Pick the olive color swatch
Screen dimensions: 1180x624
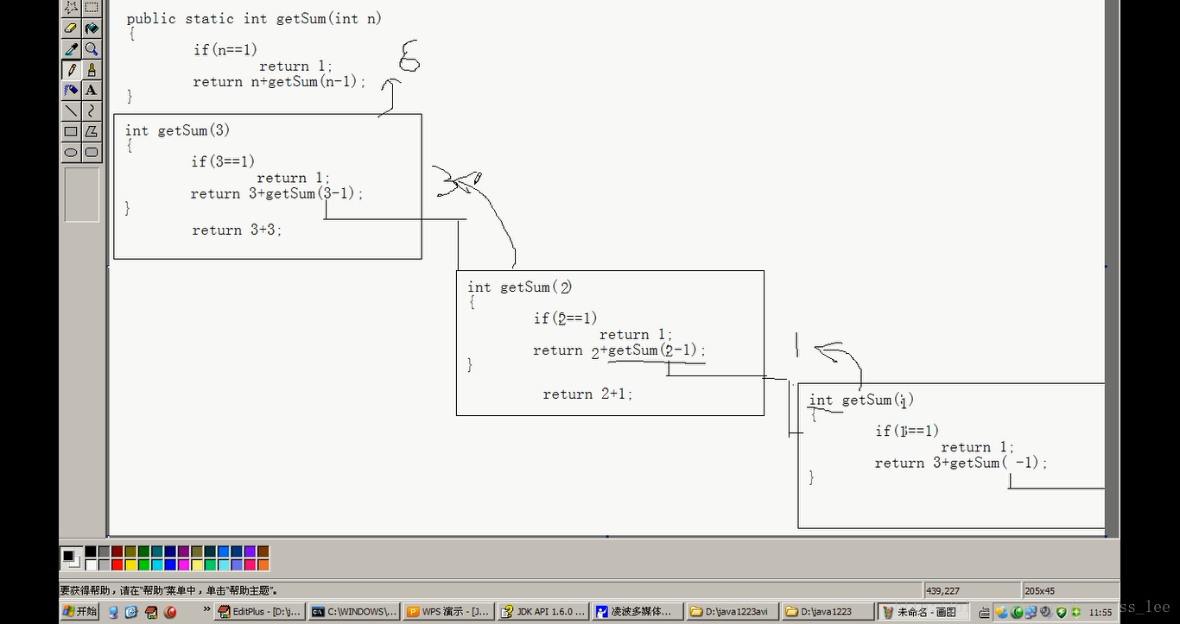click(x=130, y=552)
